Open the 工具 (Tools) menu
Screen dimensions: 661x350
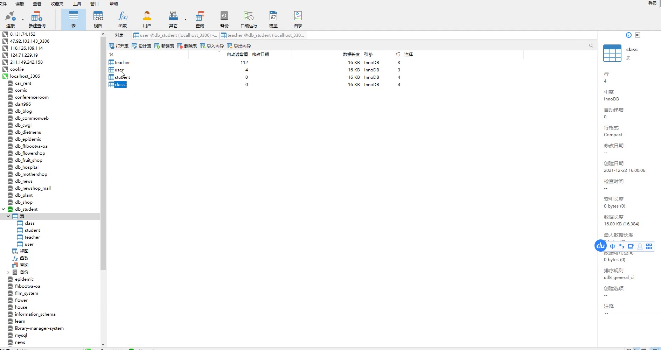[x=77, y=3]
